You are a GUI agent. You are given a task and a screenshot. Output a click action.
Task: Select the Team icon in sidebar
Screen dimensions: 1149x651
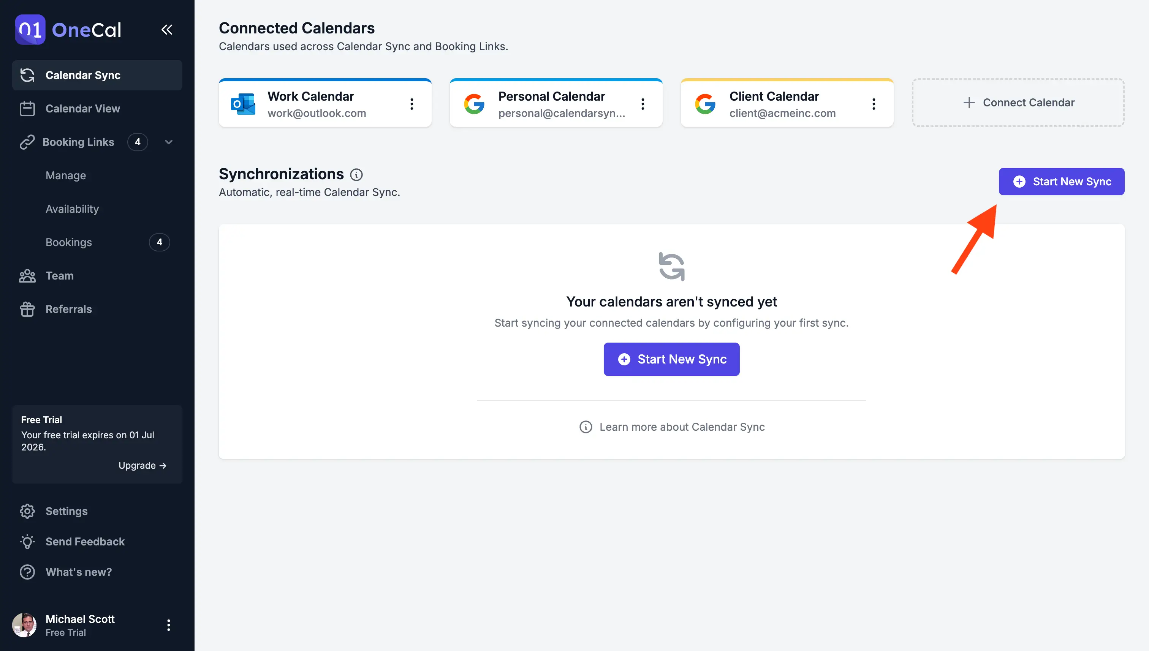point(27,276)
